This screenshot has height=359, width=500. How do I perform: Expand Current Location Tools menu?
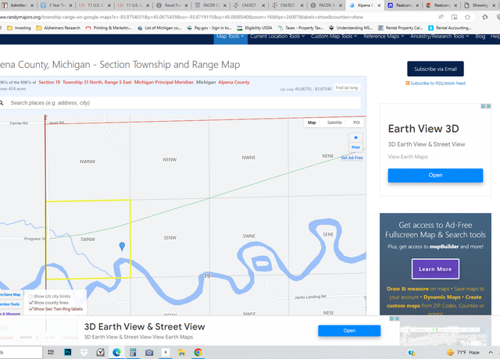click(x=277, y=37)
